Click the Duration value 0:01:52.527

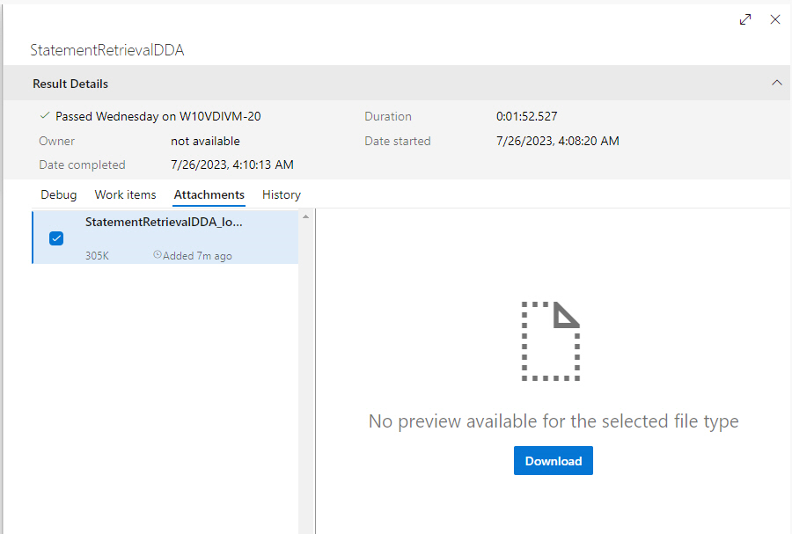pyautogui.click(x=526, y=116)
